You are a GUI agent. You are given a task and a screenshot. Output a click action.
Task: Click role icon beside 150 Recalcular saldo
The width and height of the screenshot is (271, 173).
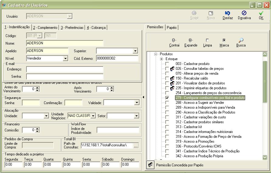(x=172, y=78)
